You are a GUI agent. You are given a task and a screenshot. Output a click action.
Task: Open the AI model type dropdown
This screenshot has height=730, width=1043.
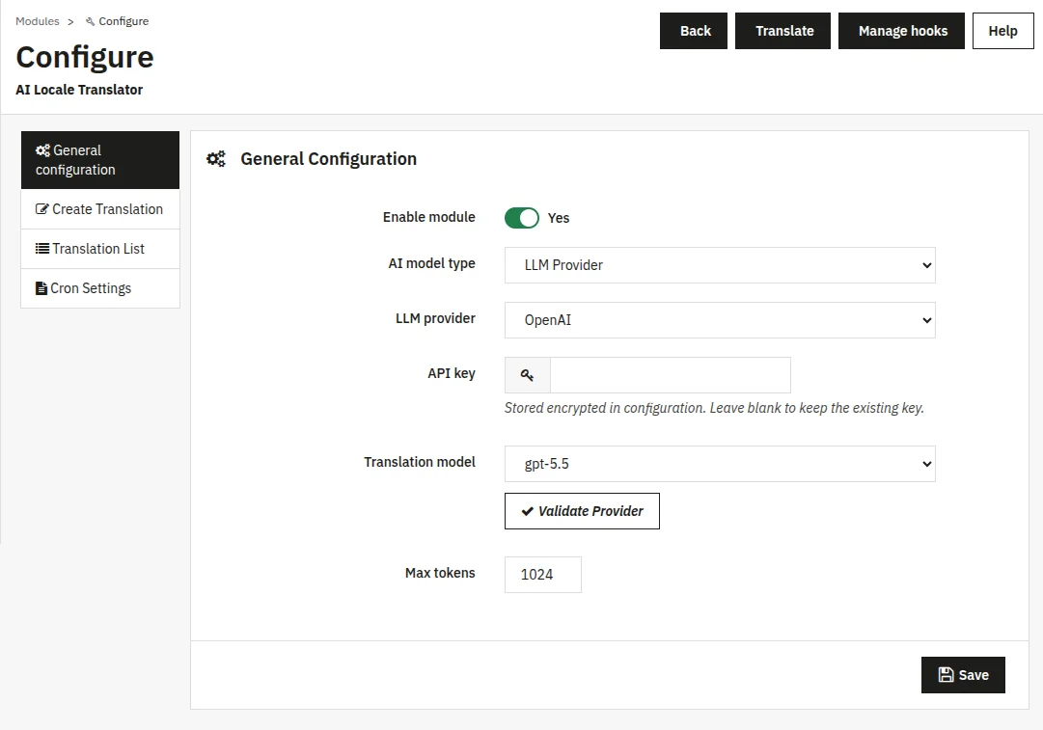720,265
